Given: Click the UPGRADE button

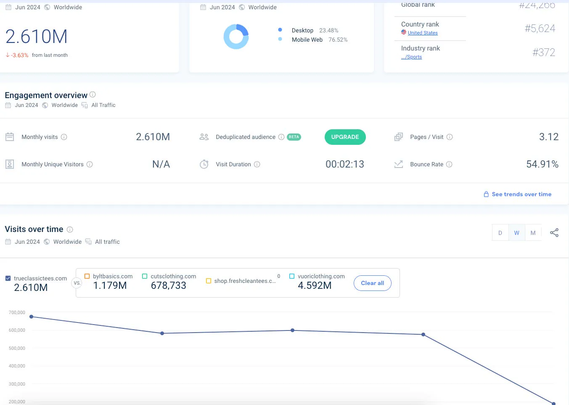Looking at the screenshot, I should click(345, 137).
